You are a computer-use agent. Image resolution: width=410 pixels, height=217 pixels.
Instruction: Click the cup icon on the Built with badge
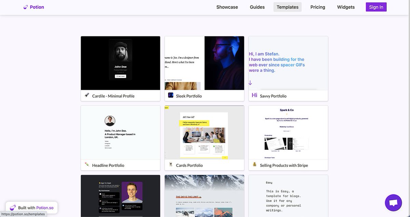(x=12, y=207)
